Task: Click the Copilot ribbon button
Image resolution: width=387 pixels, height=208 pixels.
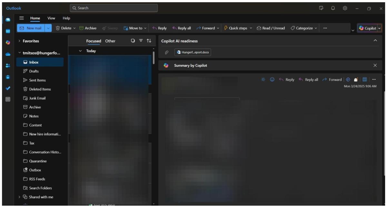Action: (x=367, y=28)
